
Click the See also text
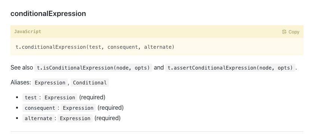click(22, 68)
